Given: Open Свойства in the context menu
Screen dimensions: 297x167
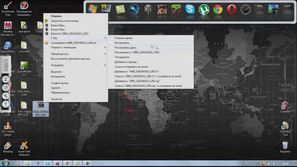Looking at the screenshot, I should coord(76,99).
